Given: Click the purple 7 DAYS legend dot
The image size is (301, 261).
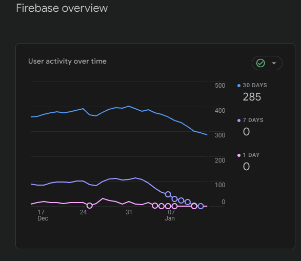Looking at the screenshot, I should click(x=239, y=121).
